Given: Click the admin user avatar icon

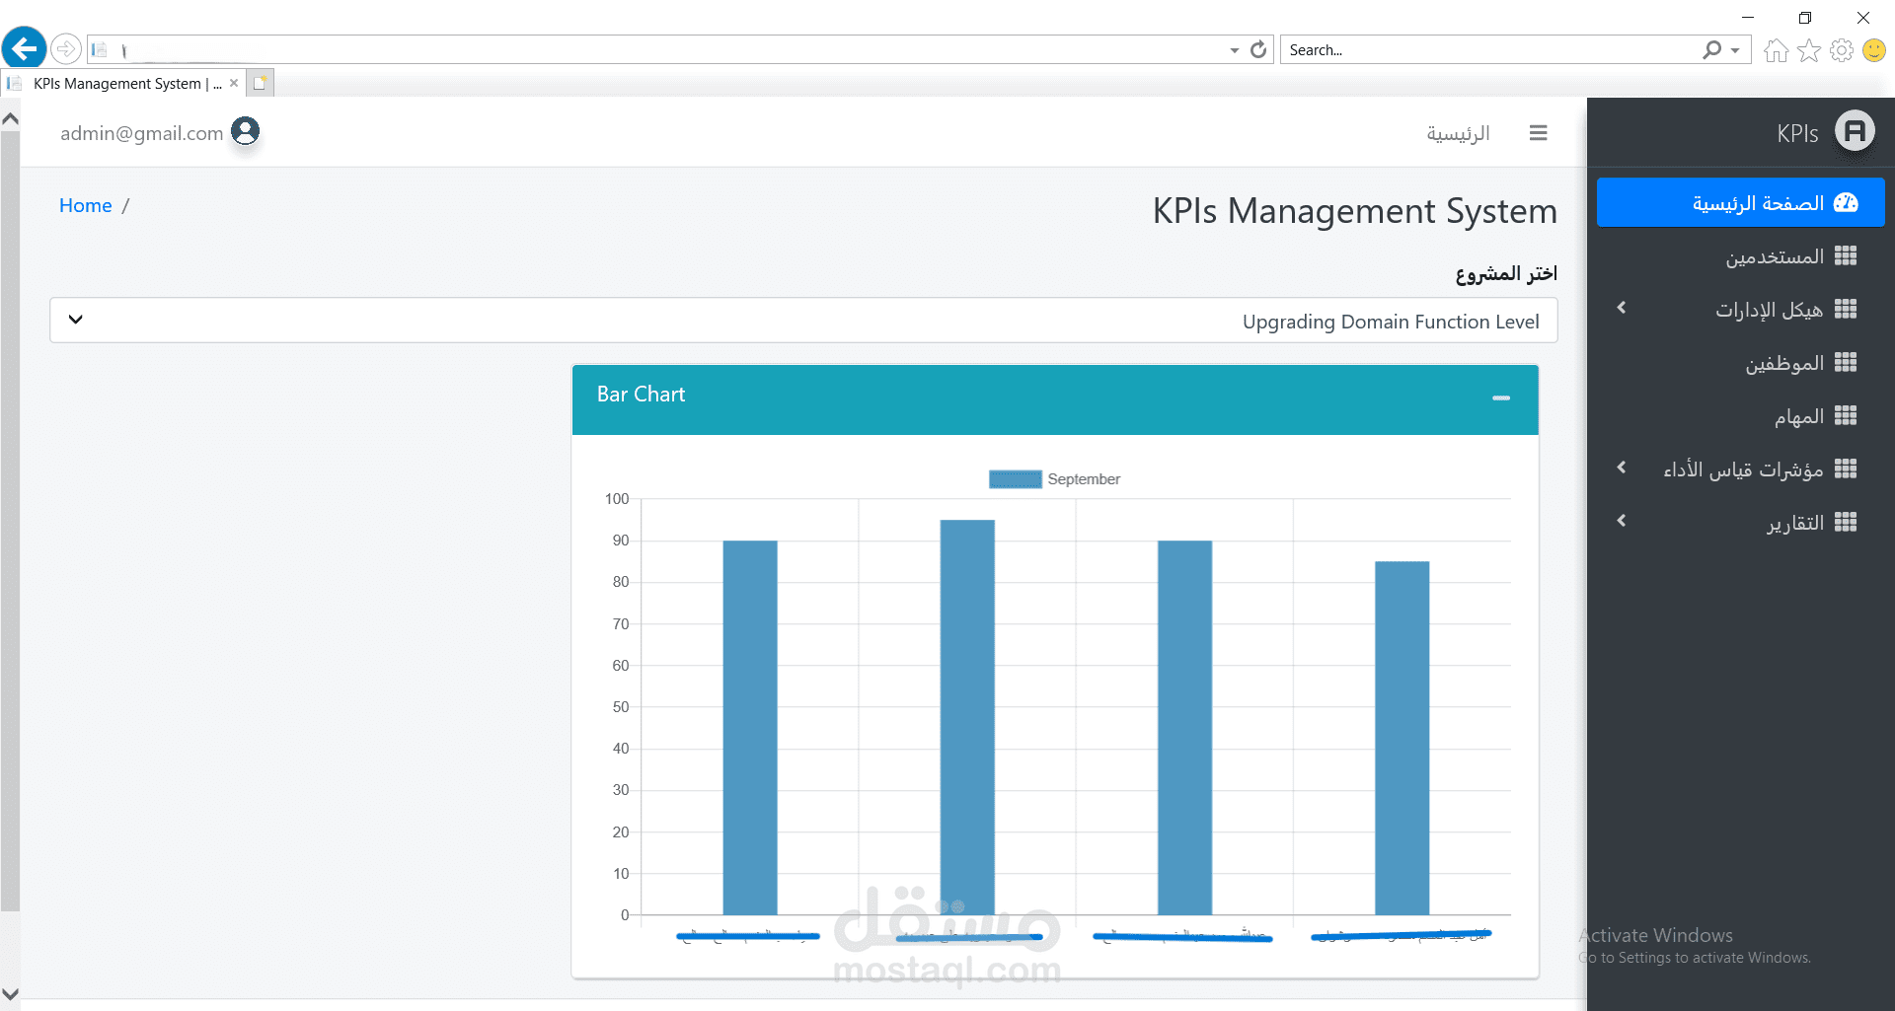Looking at the screenshot, I should point(245,130).
